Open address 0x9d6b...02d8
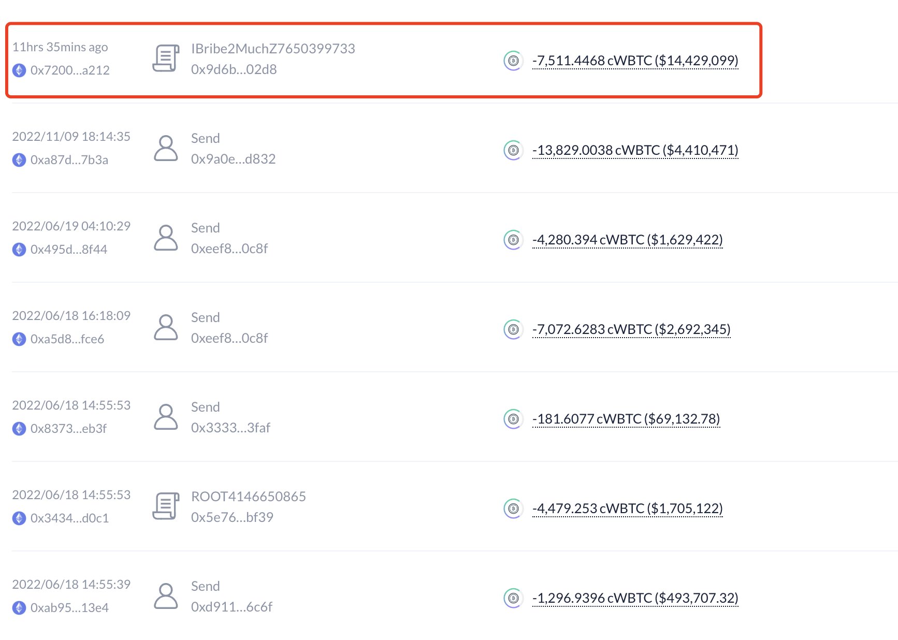Image resolution: width=898 pixels, height=640 pixels. pos(234,69)
